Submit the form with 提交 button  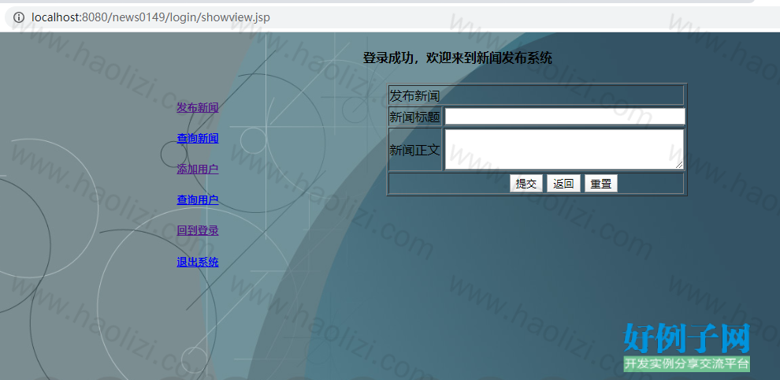[526, 184]
